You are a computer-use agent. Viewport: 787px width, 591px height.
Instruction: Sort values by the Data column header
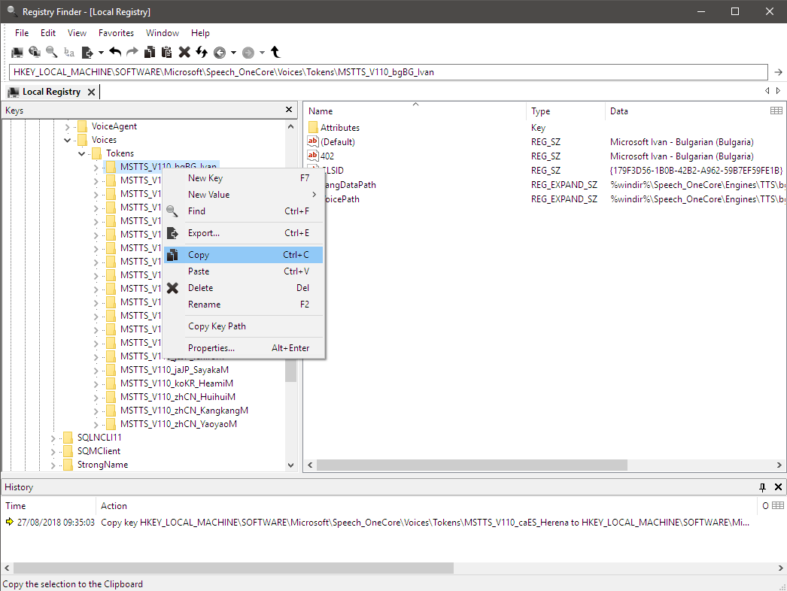click(687, 111)
